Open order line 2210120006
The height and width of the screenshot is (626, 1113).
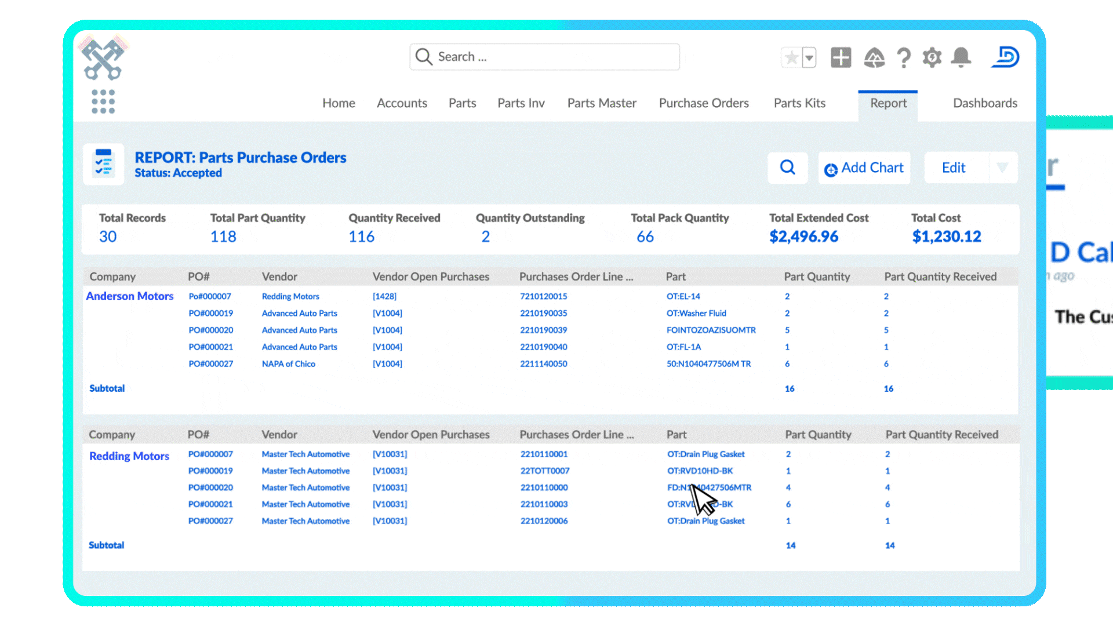[x=544, y=521]
